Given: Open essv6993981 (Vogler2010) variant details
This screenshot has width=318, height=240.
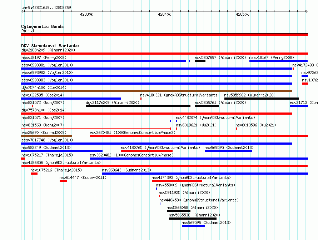Looking at the screenshot, I should coord(47,65).
